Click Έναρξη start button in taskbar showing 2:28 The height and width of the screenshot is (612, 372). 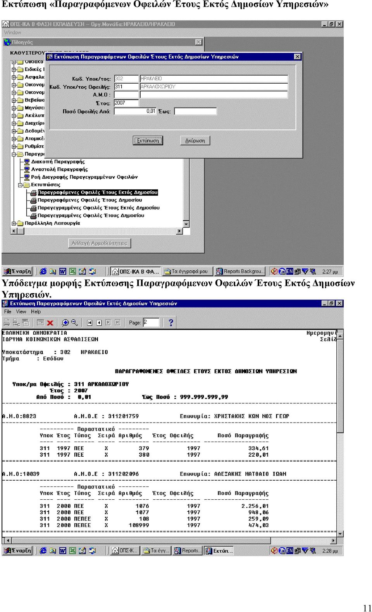click(17, 550)
